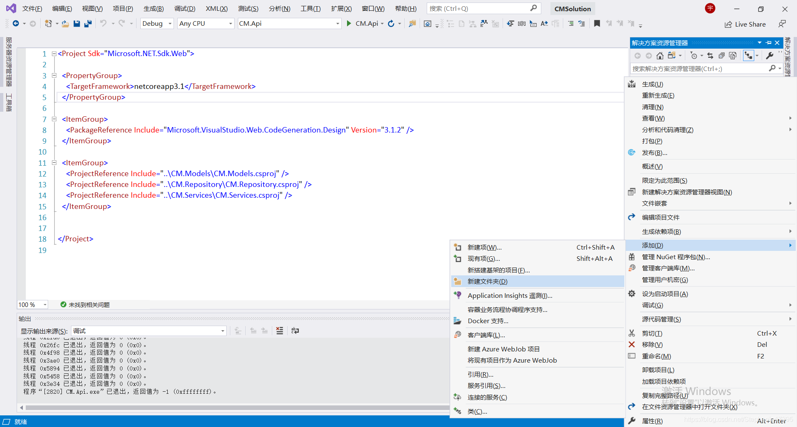Click the refresh browser link icon
Viewport: 797px width, 427px height.
tap(391, 24)
